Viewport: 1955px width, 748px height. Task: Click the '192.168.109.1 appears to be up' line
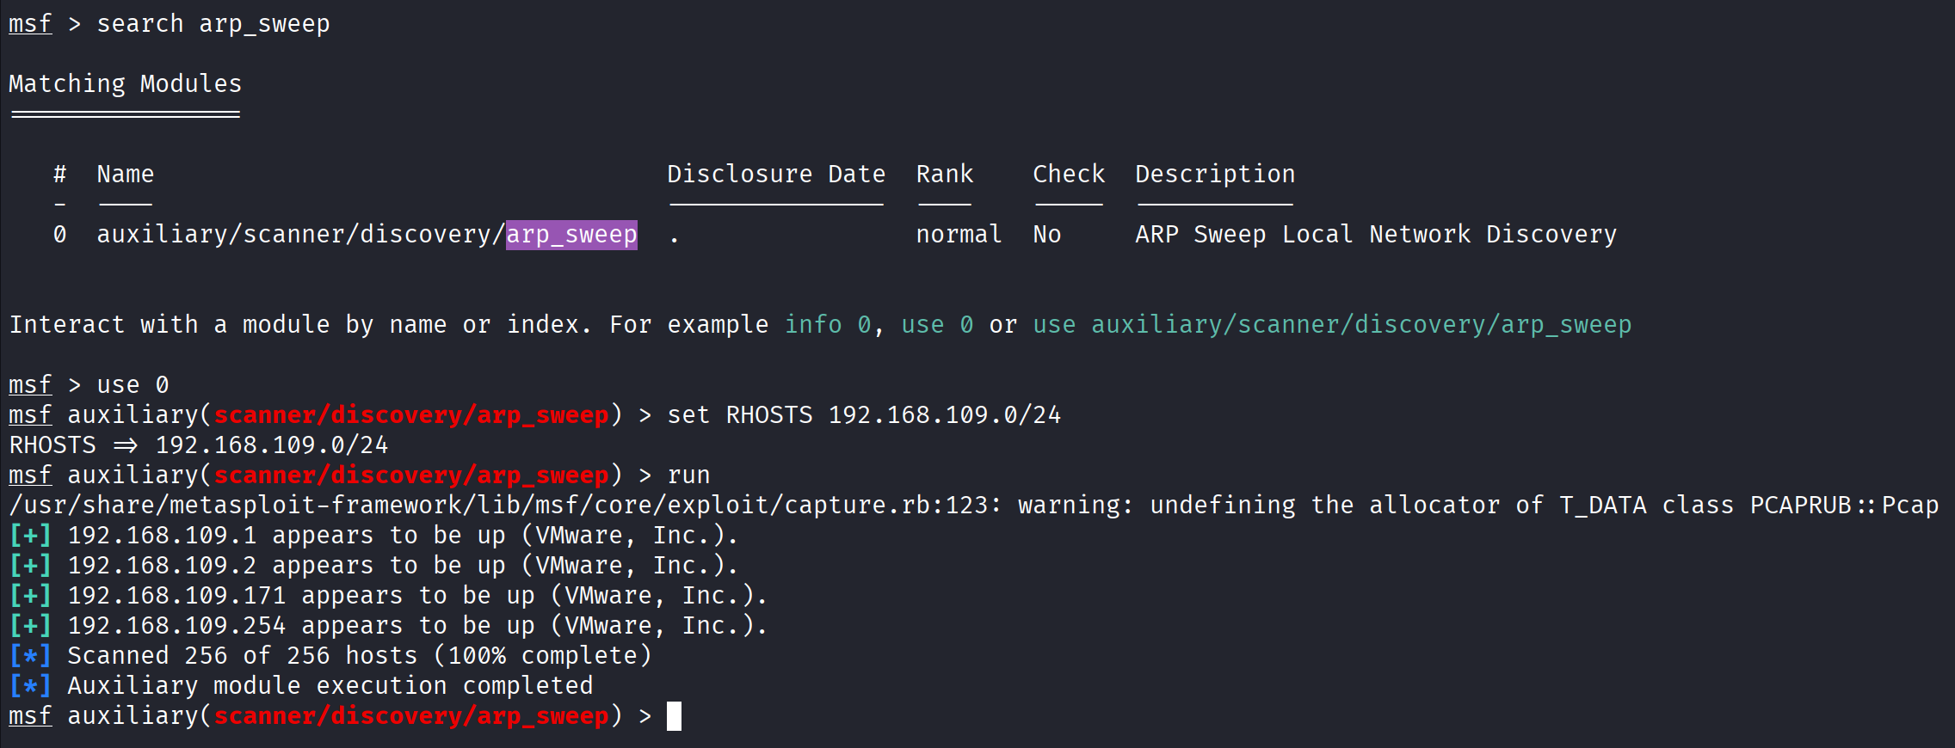(x=373, y=535)
